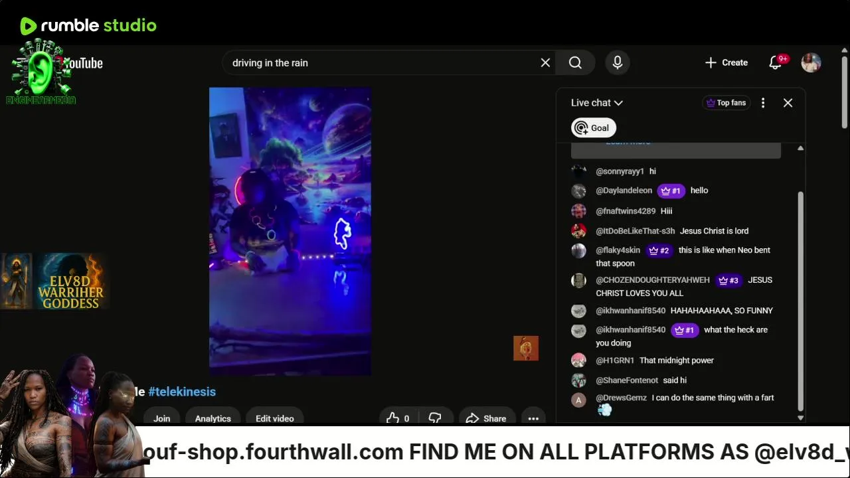Click the live chat scrollbar thumb
The image size is (850, 478).
point(800,301)
